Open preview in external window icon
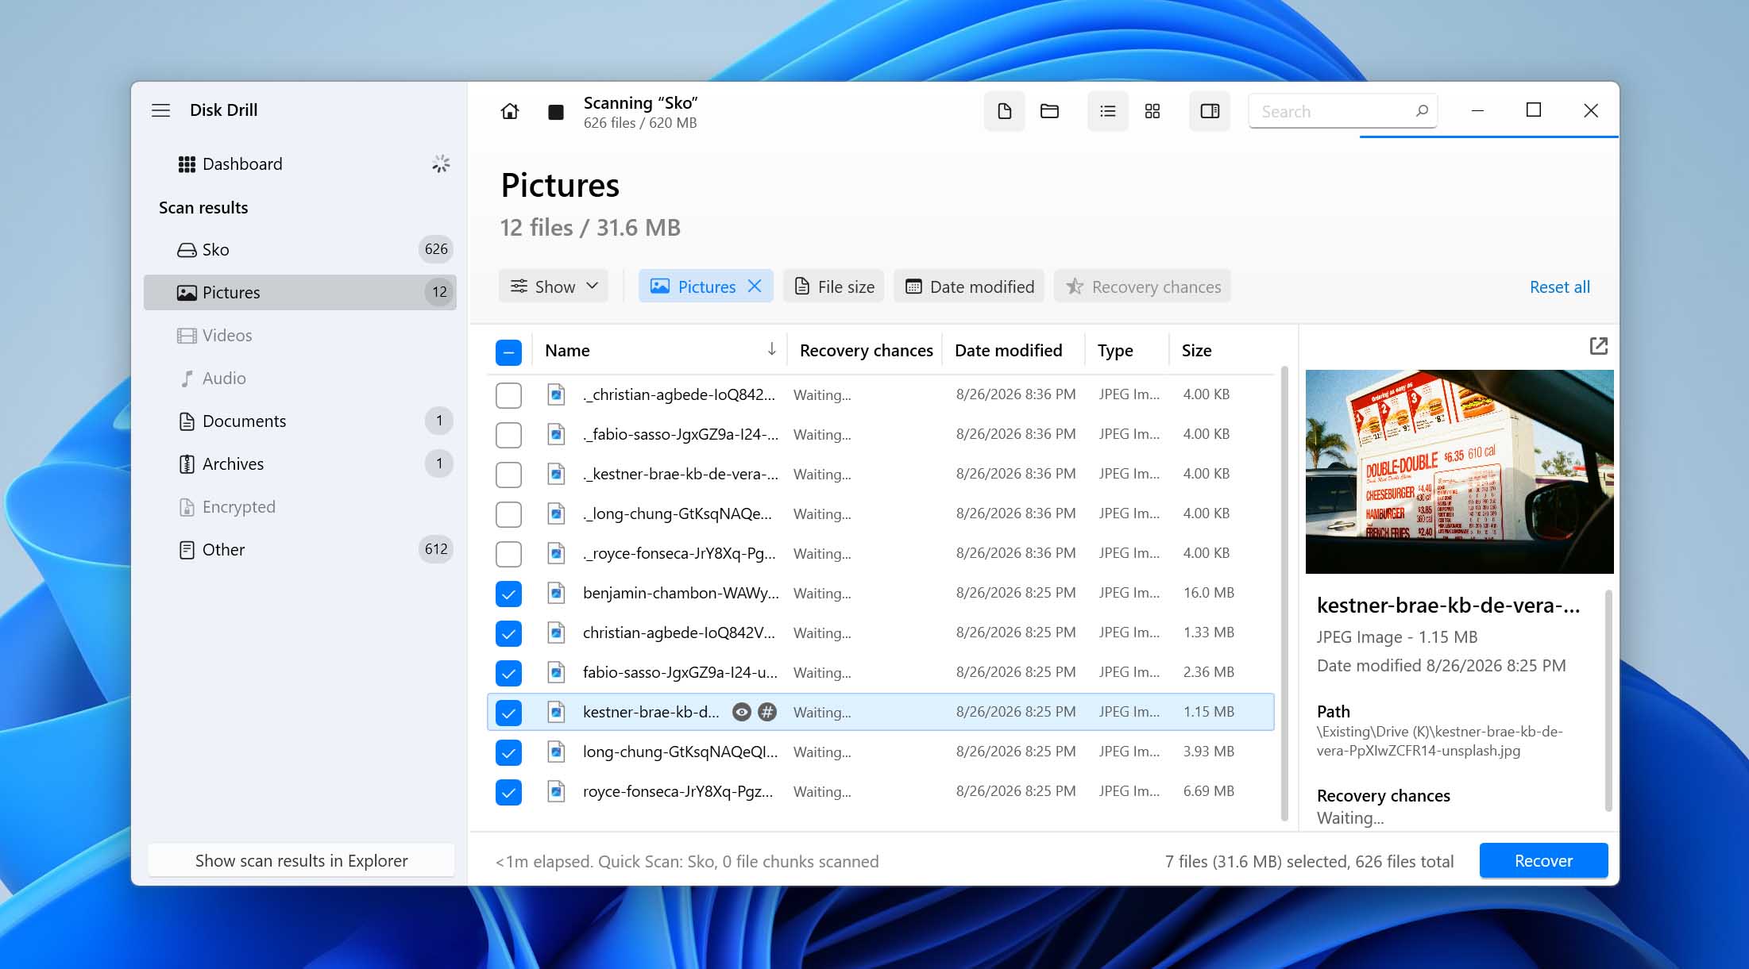 pos(1598,346)
